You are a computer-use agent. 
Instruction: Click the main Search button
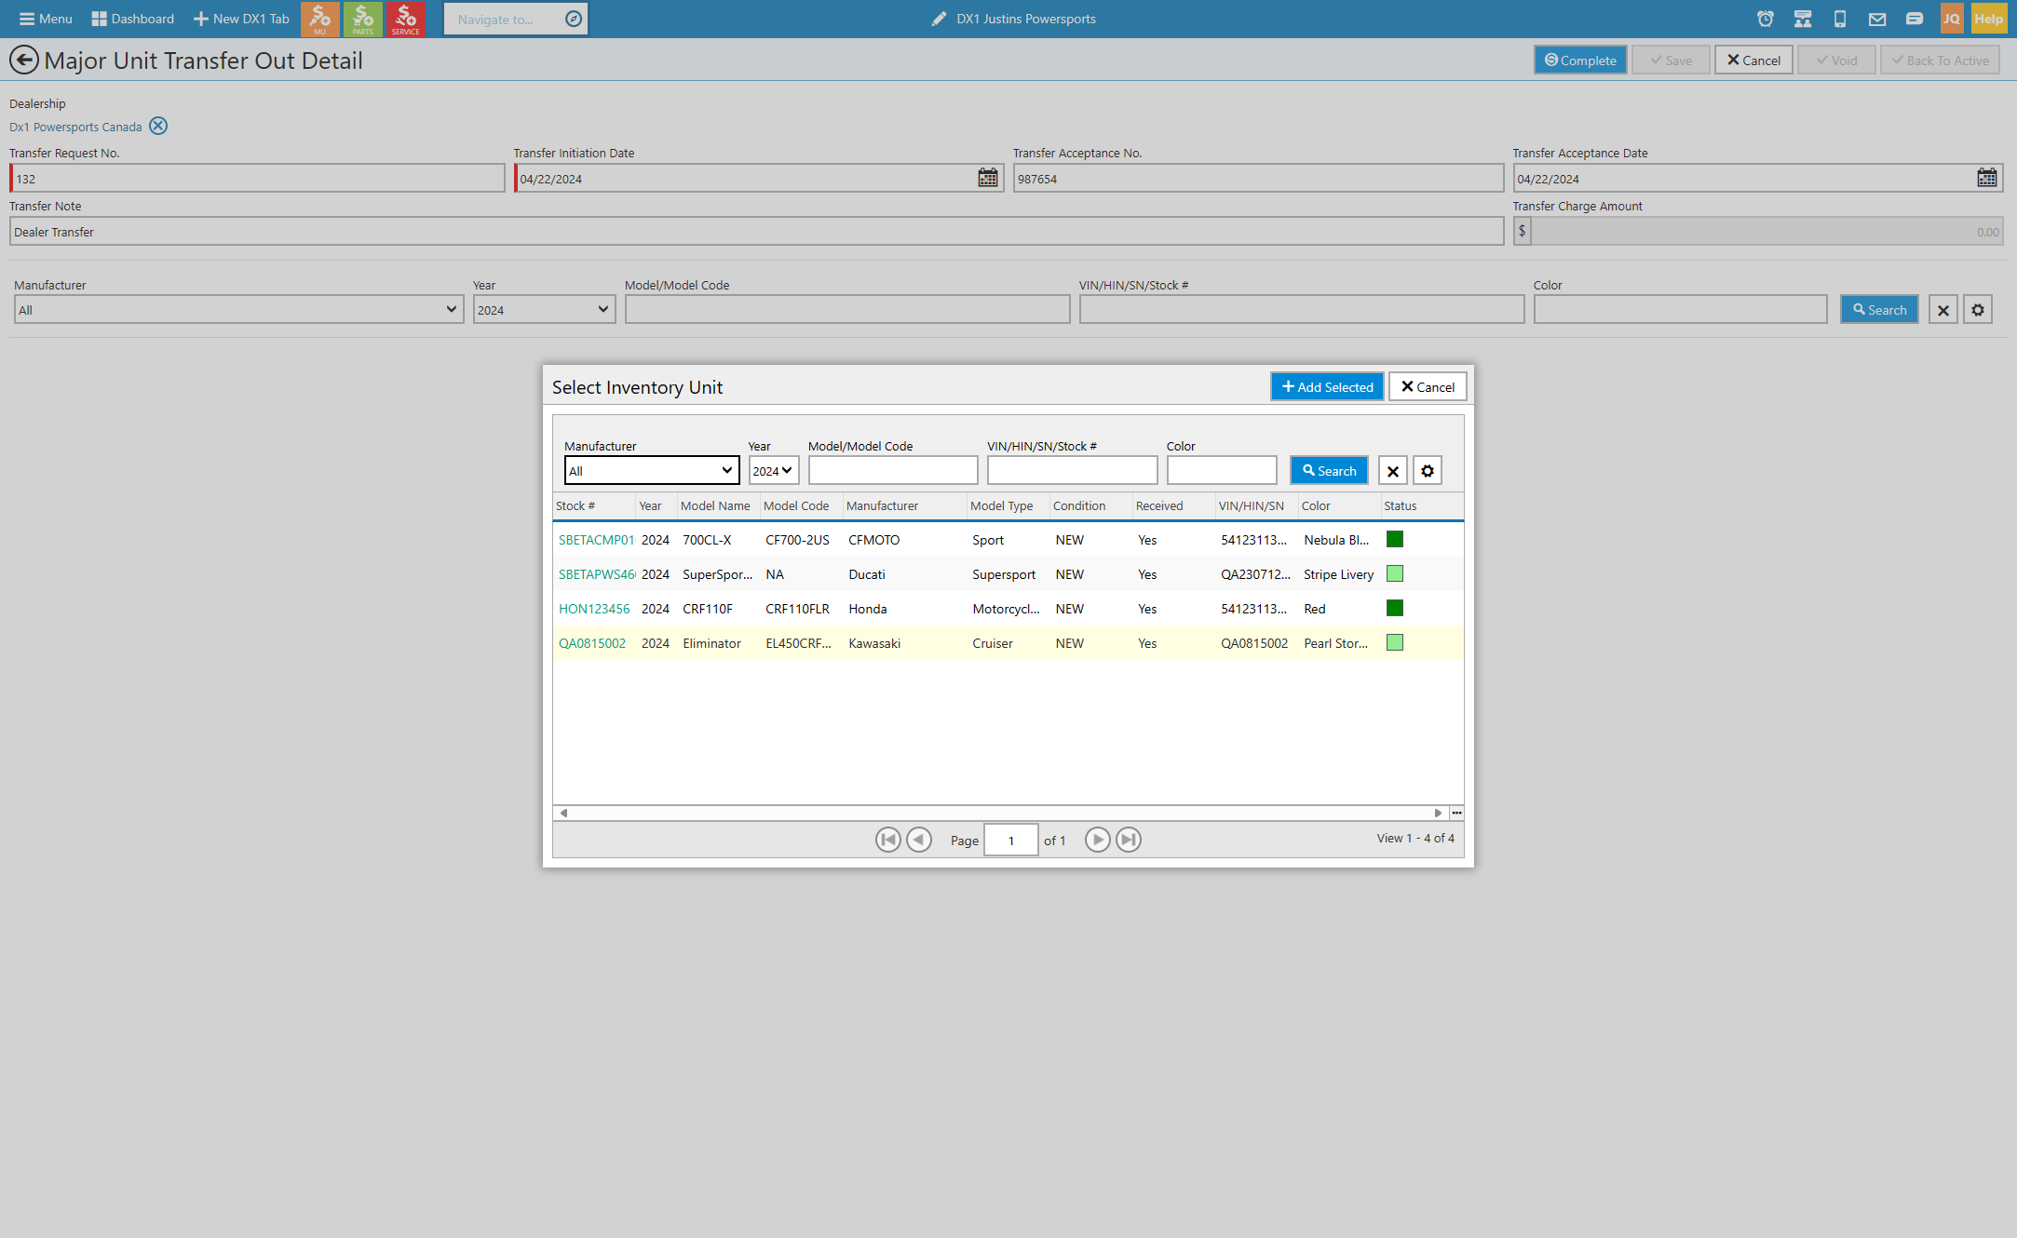[1879, 310]
